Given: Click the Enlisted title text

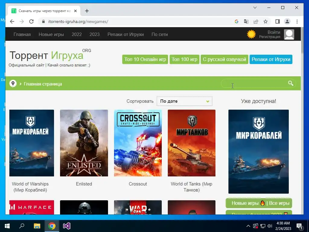Looking at the screenshot, I should click(x=84, y=184).
